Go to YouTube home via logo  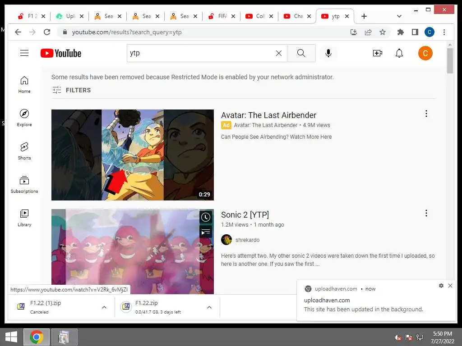pos(61,53)
